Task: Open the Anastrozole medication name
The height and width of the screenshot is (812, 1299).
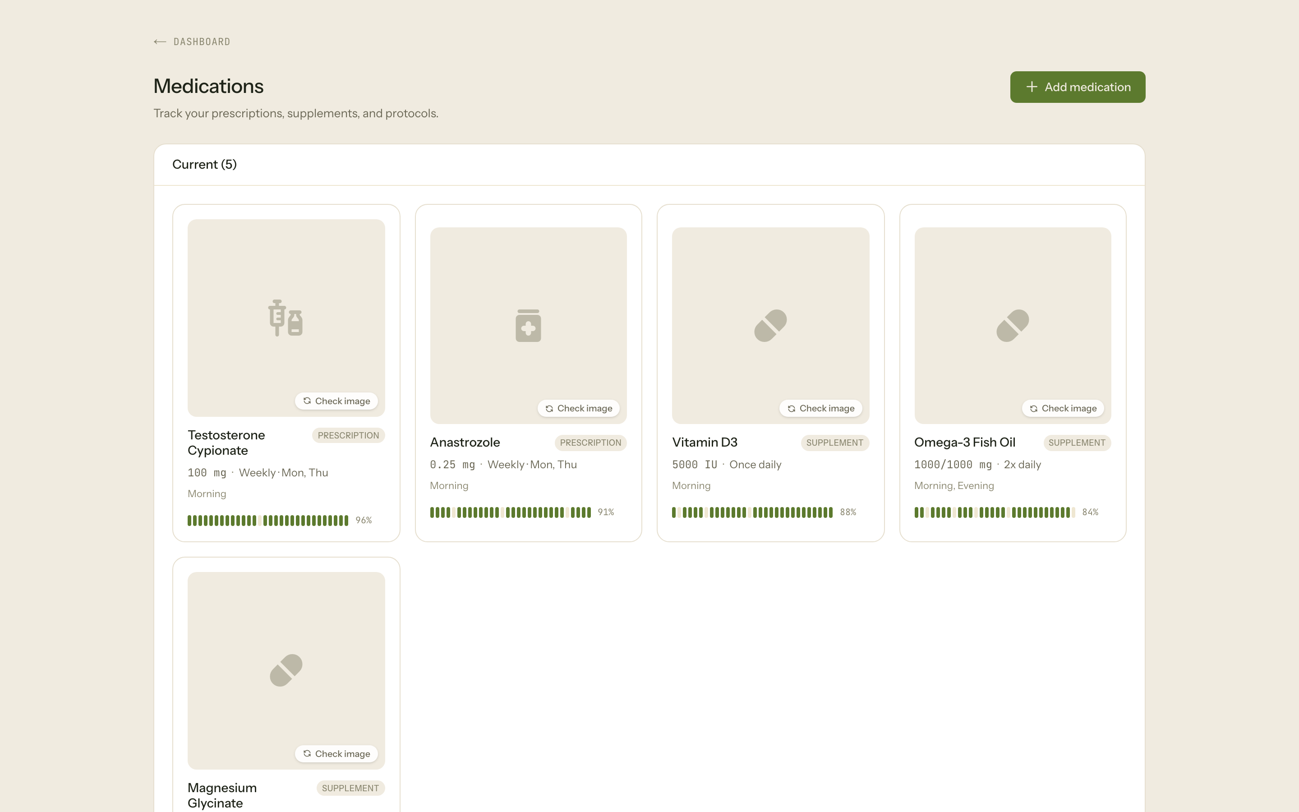Action: [465, 443]
